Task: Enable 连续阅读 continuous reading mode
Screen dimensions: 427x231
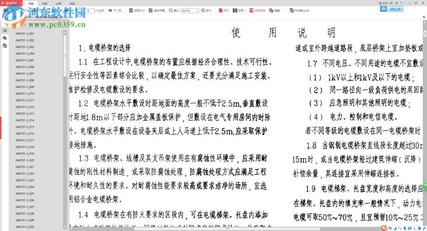Action: coord(257,10)
